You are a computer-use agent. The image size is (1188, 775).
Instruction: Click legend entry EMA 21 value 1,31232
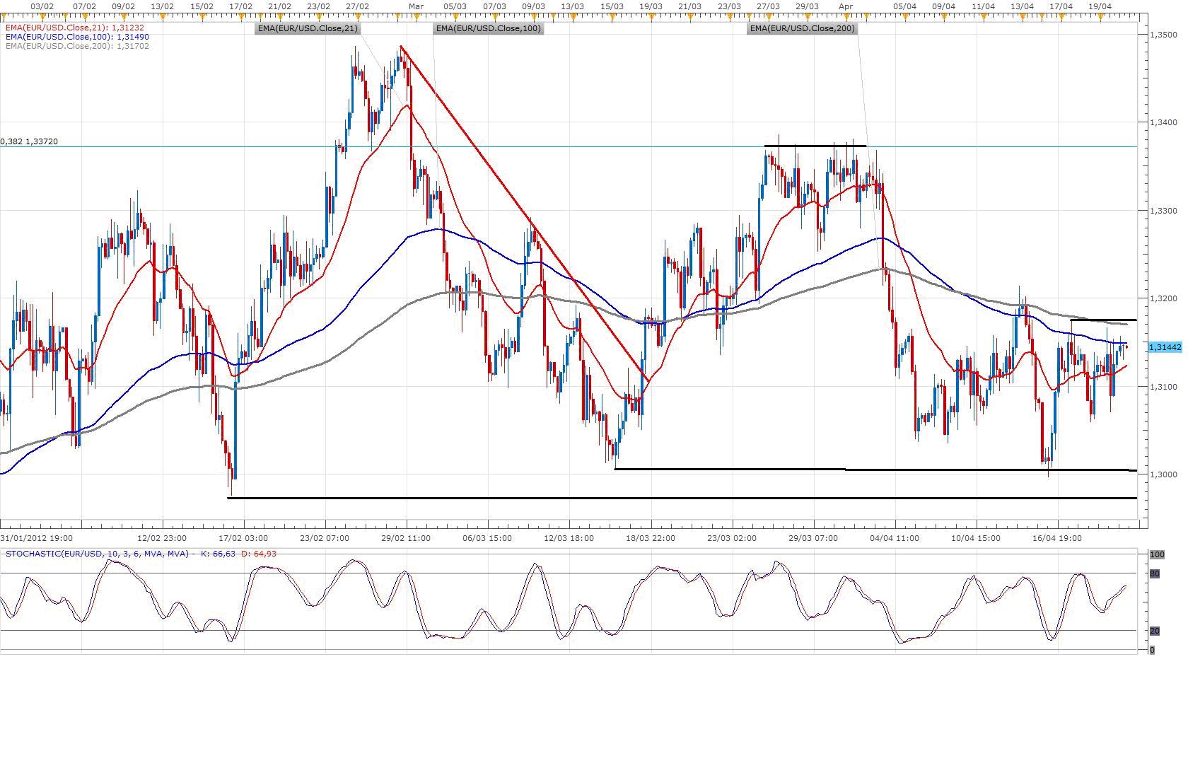74,28
